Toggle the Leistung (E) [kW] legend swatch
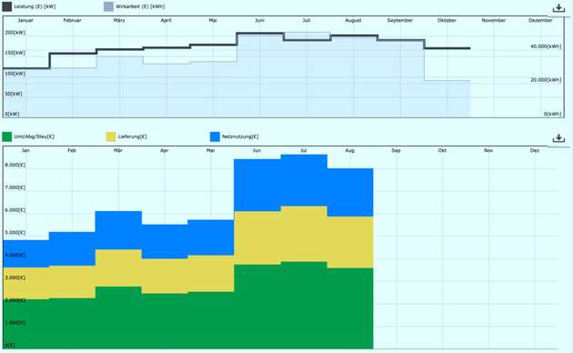The width and height of the screenshot is (573, 353). (x=7, y=6)
